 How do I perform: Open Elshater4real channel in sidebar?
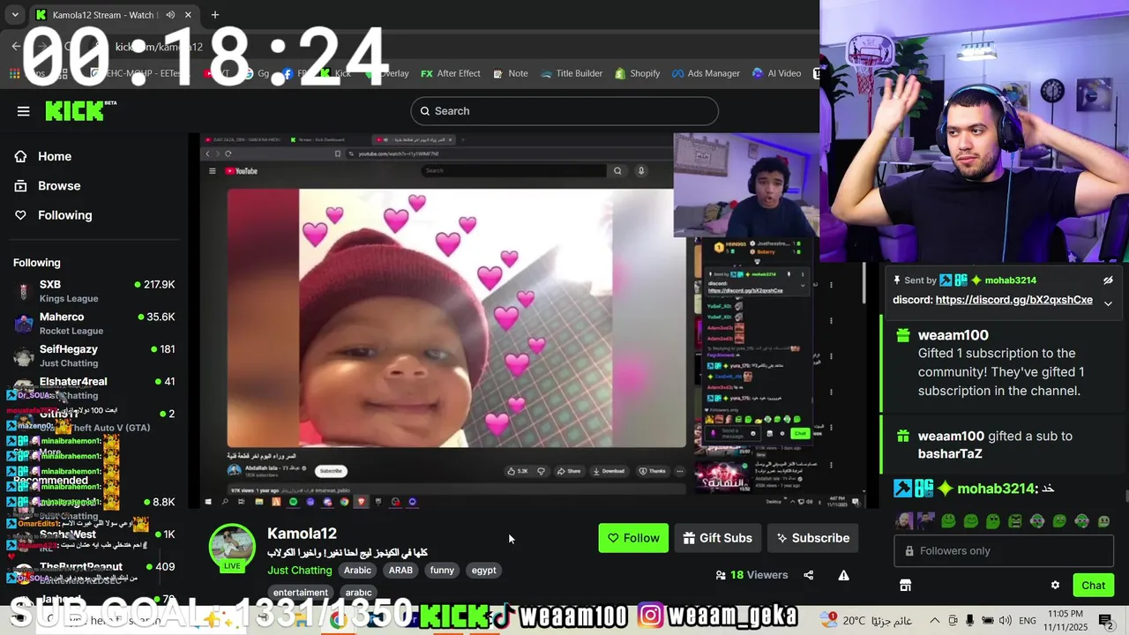(94, 386)
